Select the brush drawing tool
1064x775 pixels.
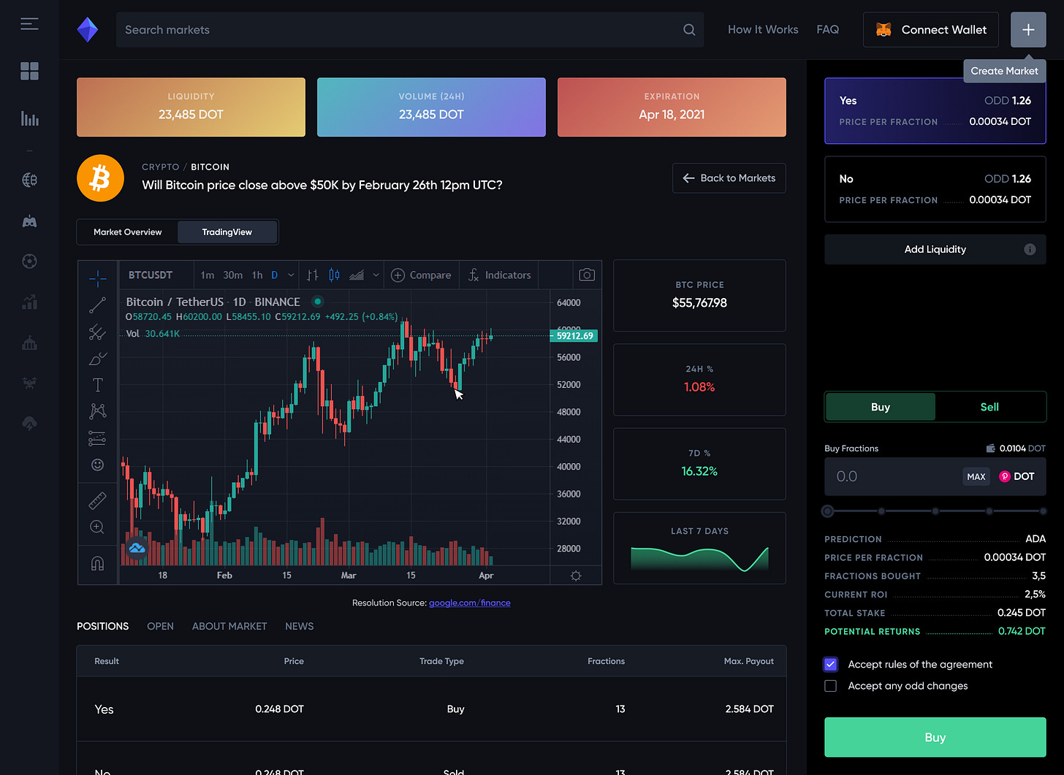(97, 359)
